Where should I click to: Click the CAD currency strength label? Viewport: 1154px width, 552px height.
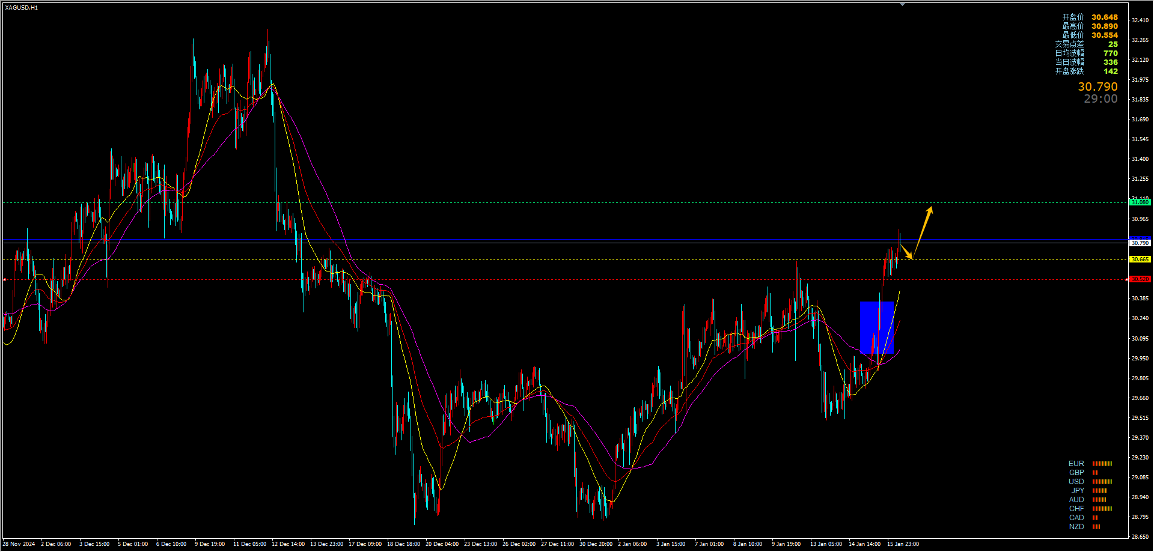pyautogui.click(x=1076, y=518)
